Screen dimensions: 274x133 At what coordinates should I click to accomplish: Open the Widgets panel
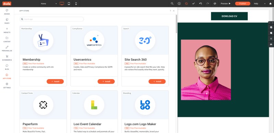coord(7,30)
